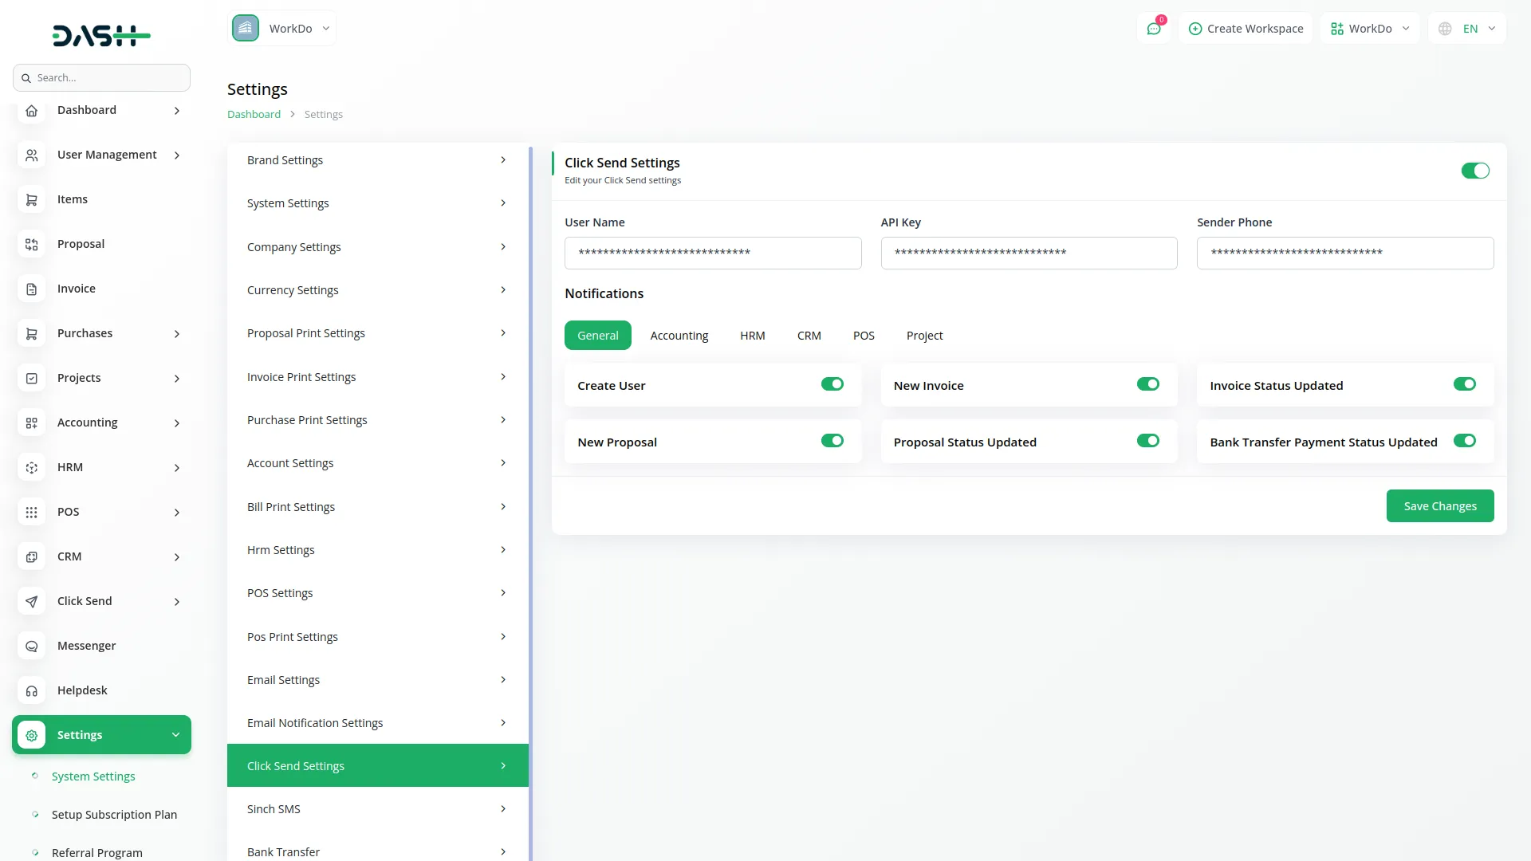Click the Invoice document icon in sidebar
The height and width of the screenshot is (861, 1531).
tap(31, 289)
